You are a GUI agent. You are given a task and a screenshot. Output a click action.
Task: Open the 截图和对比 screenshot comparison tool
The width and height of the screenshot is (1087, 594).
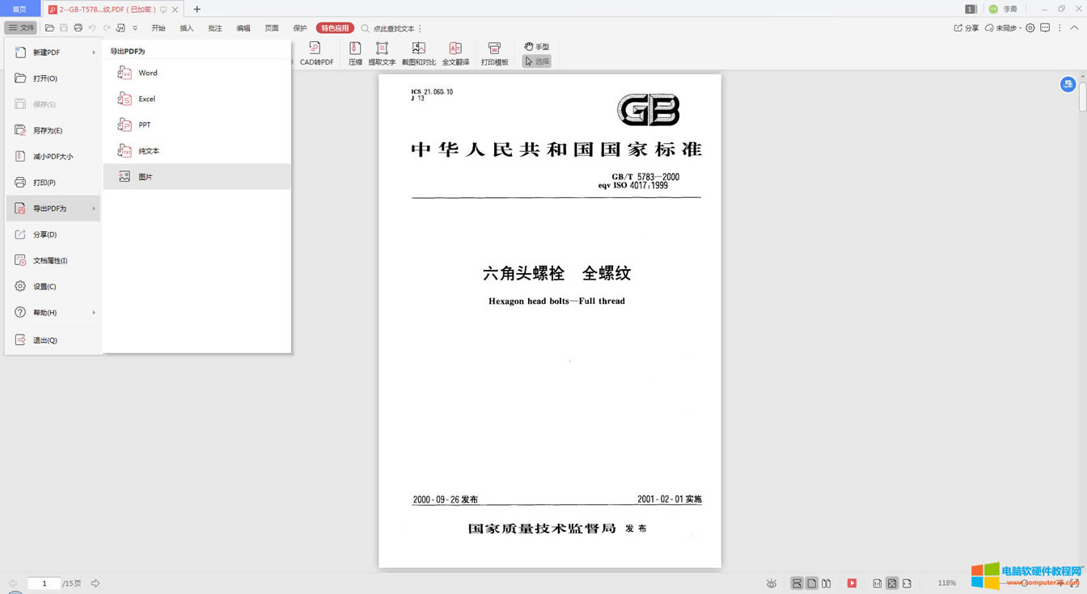(418, 53)
